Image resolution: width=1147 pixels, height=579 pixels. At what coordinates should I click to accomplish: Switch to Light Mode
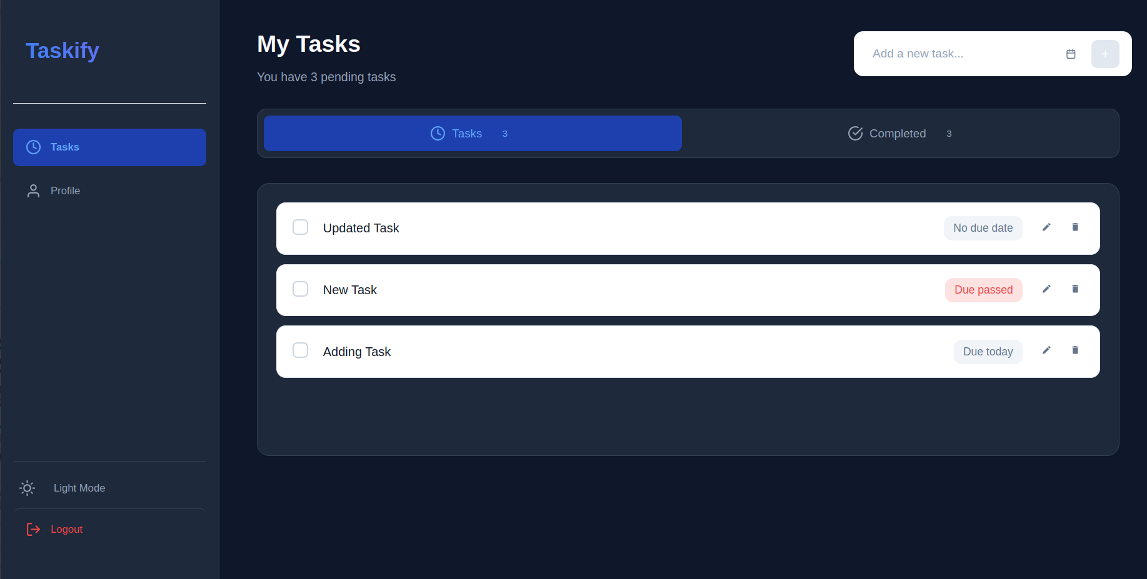[x=79, y=488]
